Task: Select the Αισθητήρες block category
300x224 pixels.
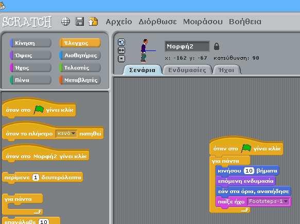Action: tap(80, 56)
